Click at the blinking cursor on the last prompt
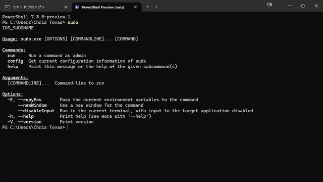This screenshot has height=182, width=323. tap(68, 127)
